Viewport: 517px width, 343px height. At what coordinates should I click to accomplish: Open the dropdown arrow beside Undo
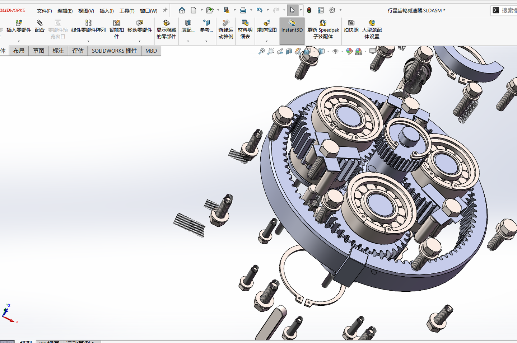pyautogui.click(x=267, y=10)
